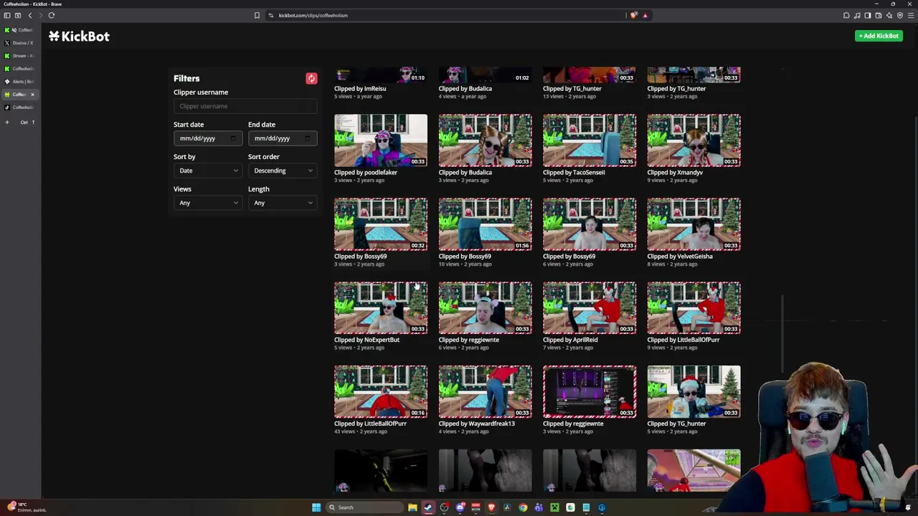Image resolution: width=918 pixels, height=516 pixels.
Task: Open the Brave VPN shield icon
Action: 899,15
